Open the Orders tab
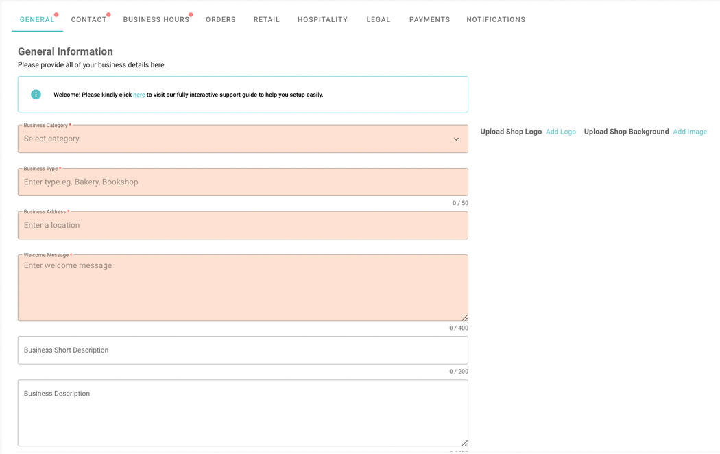This screenshot has height=454, width=720. point(221,20)
